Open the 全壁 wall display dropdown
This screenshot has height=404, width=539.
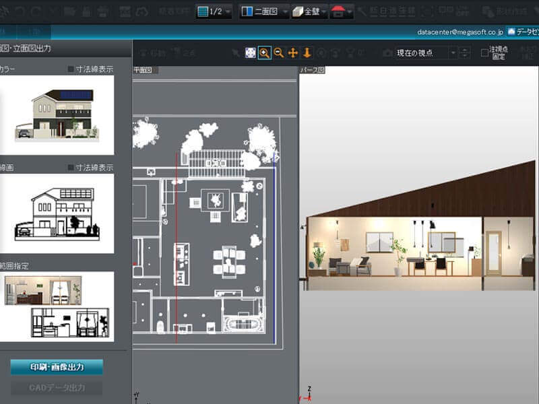(309, 11)
